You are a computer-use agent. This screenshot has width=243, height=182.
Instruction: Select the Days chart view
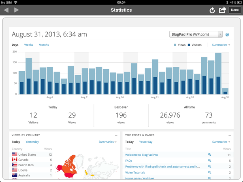pyautogui.click(x=15, y=45)
